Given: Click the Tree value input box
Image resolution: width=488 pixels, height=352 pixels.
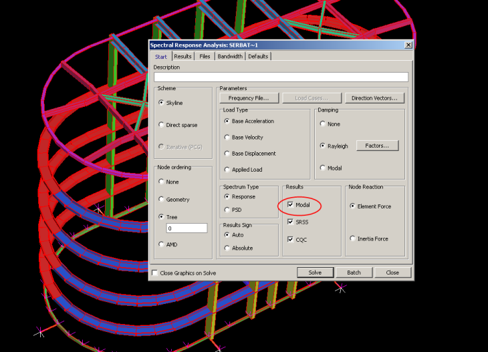Looking at the screenshot, I should coord(187,228).
